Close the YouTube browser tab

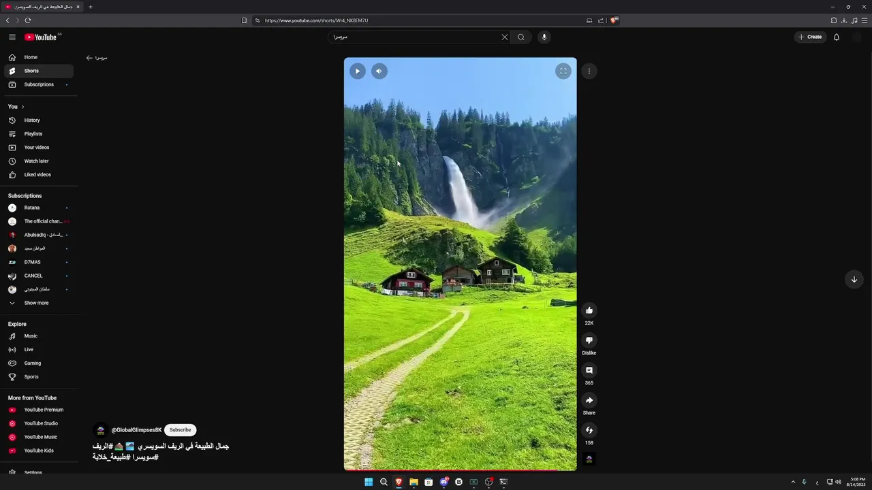[78, 7]
